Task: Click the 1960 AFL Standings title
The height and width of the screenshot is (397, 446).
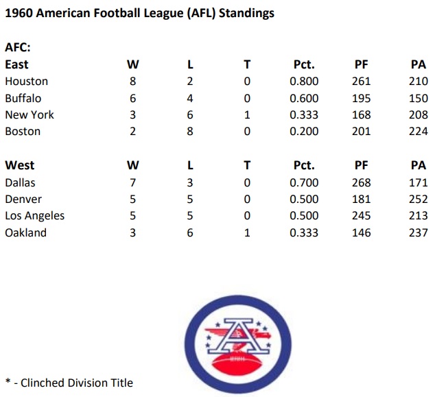Action: 139,14
